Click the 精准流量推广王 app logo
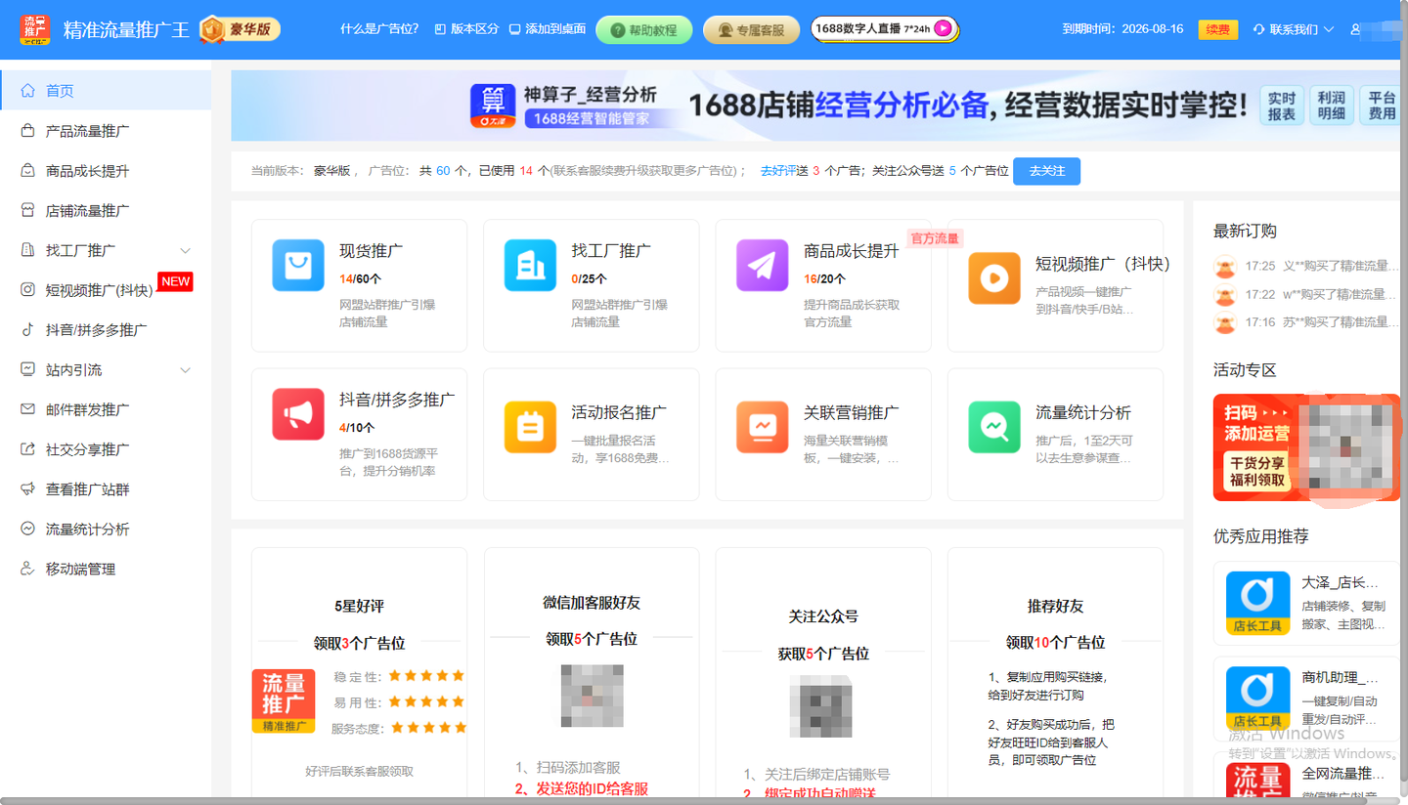The height and width of the screenshot is (805, 1408). (x=33, y=28)
